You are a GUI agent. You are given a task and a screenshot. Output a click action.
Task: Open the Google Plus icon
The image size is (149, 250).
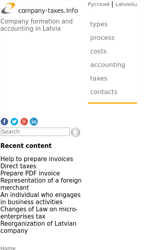24,122
